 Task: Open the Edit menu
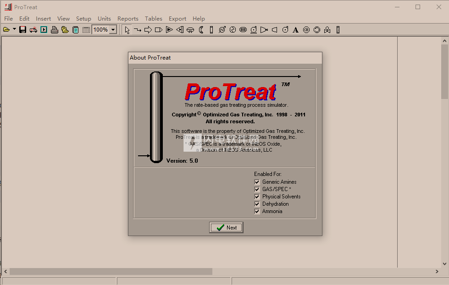click(x=24, y=19)
